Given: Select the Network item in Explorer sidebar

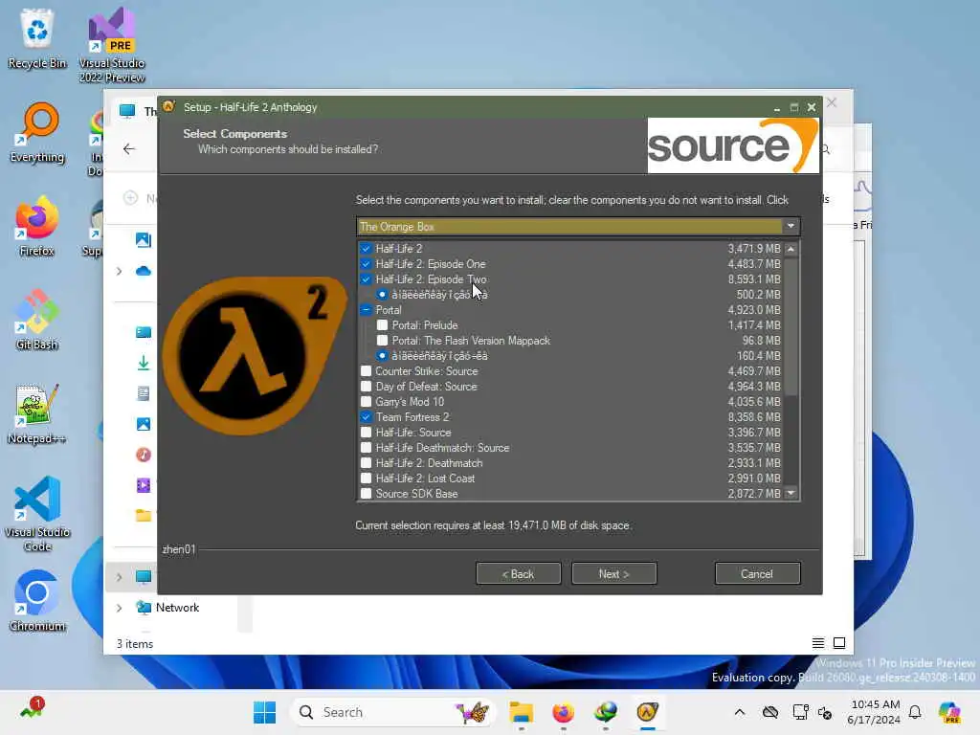Looking at the screenshot, I should (177, 608).
